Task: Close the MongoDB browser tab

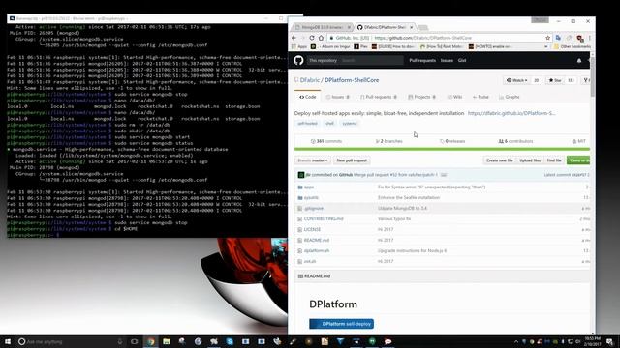Action: (349, 27)
